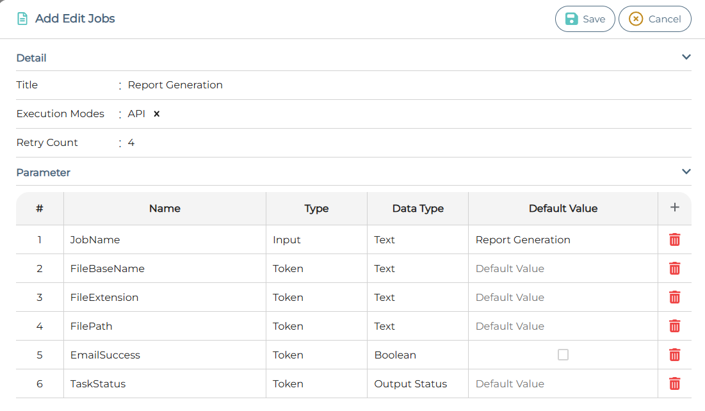Tick the EmailSuccess default value checkbox
Image resolution: width=705 pixels, height=411 pixels.
pos(563,355)
